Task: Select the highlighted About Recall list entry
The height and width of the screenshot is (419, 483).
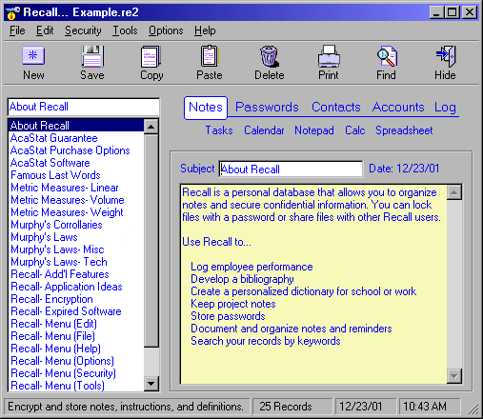Action: pyautogui.click(x=76, y=126)
